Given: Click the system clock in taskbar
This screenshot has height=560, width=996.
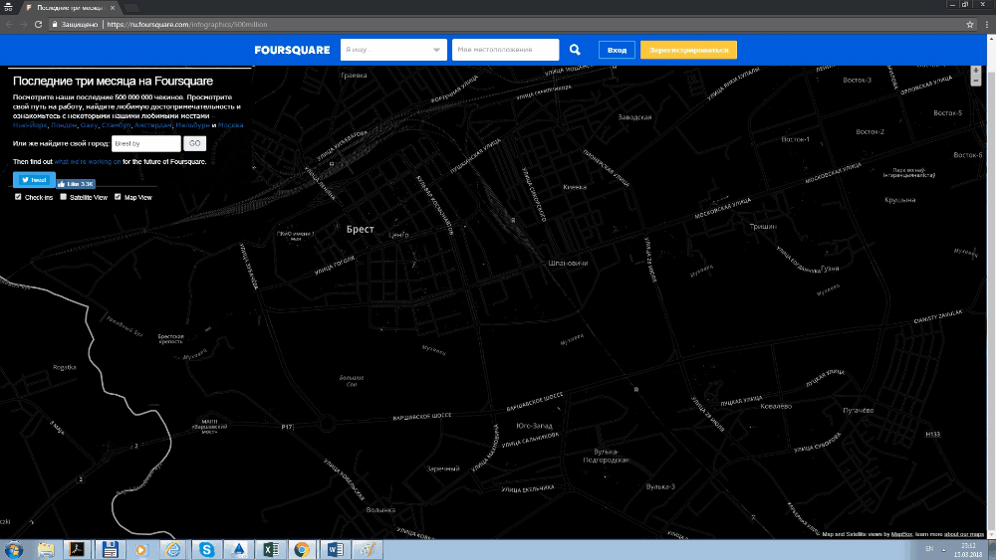Looking at the screenshot, I should [x=968, y=549].
